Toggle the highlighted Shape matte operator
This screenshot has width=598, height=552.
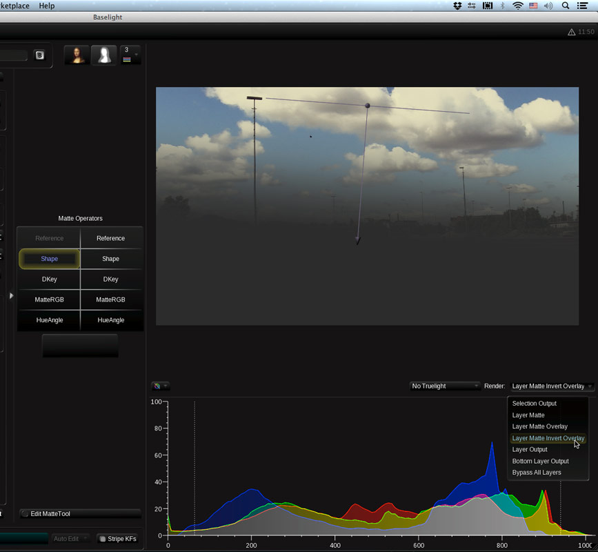(49, 259)
